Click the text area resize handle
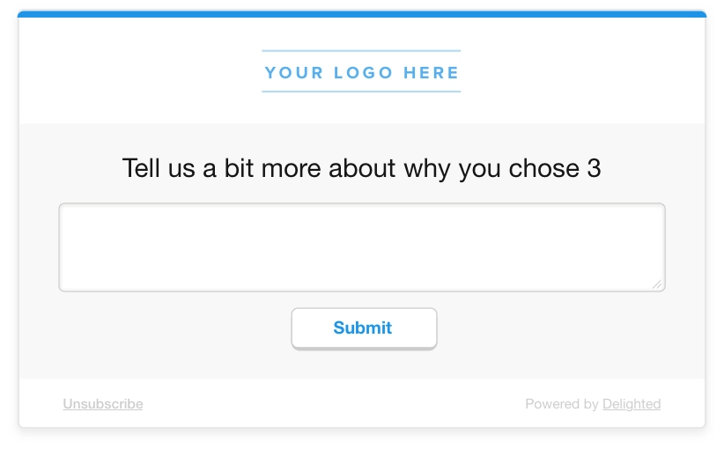 657,283
